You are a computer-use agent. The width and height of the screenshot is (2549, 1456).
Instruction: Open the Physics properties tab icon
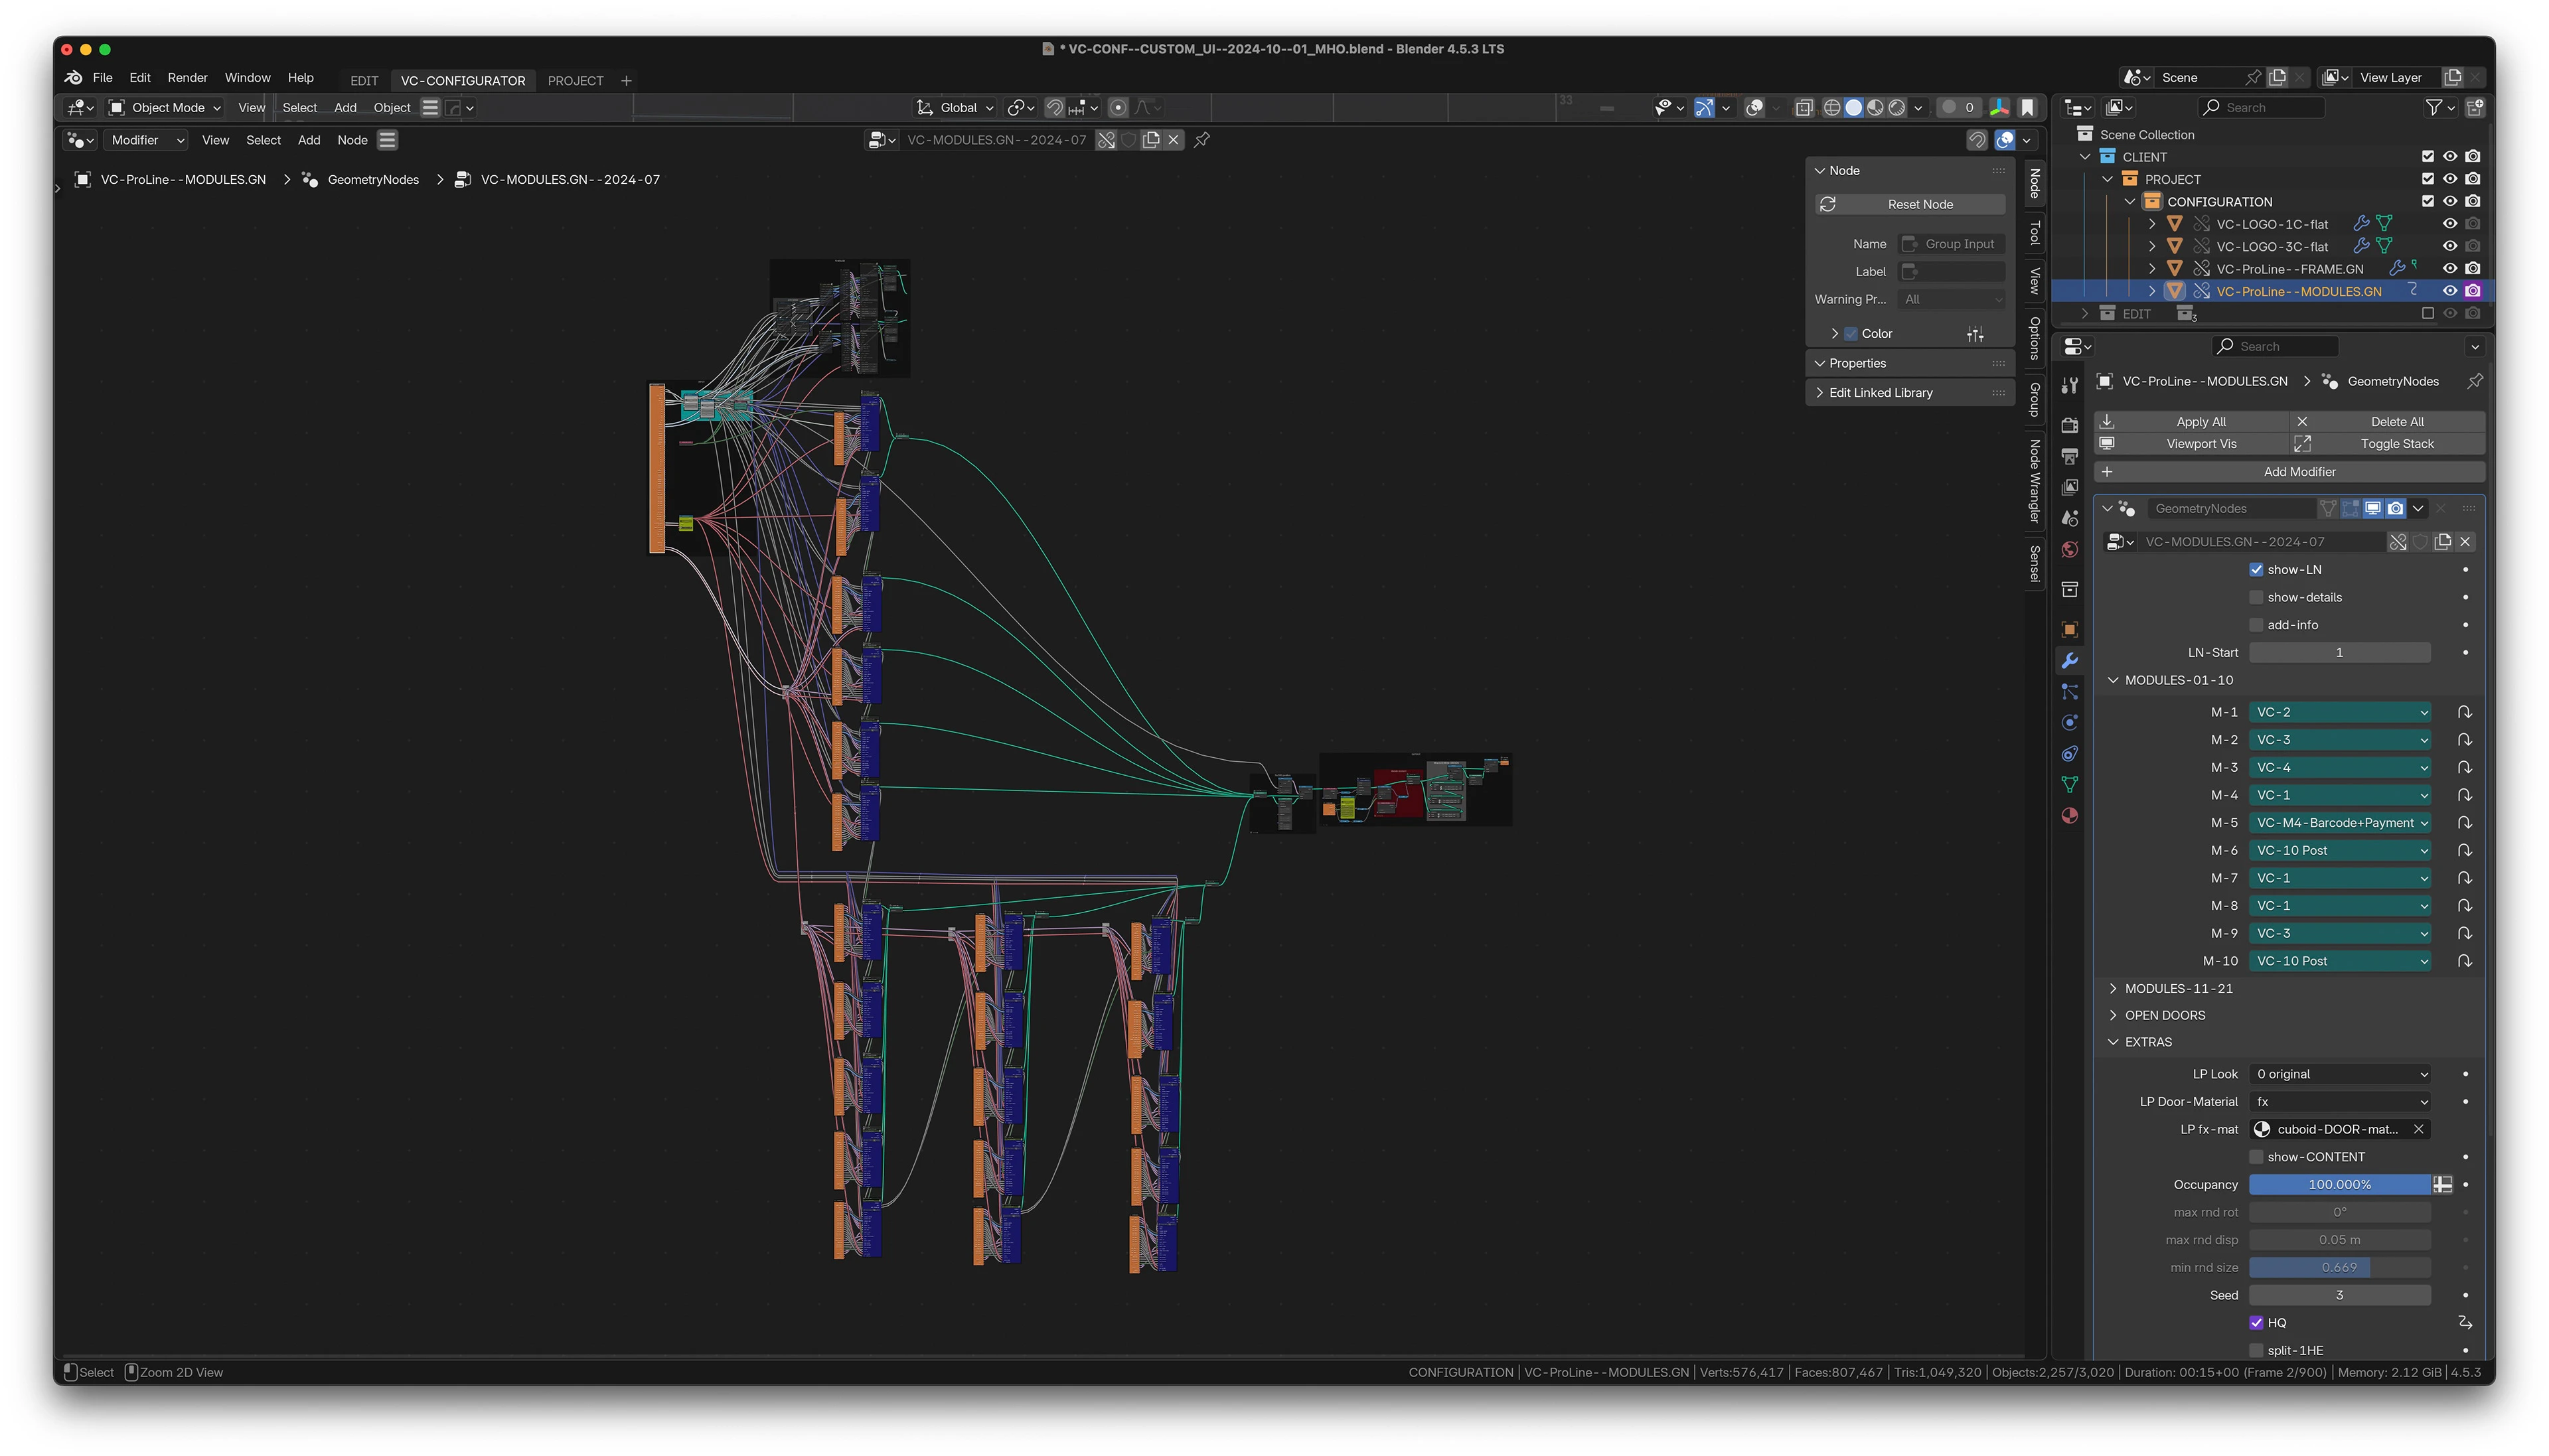click(x=2069, y=723)
